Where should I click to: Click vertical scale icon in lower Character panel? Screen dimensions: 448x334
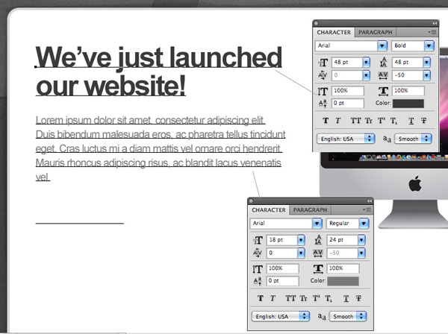pyautogui.click(x=258, y=269)
